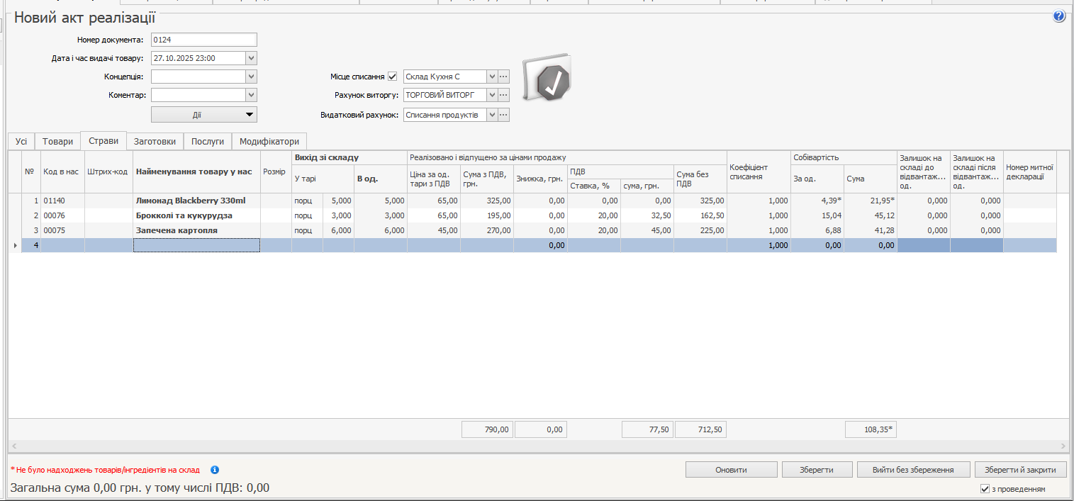
Task: Open ellipsis browse button for Видатковий рахунок
Action: click(x=504, y=115)
